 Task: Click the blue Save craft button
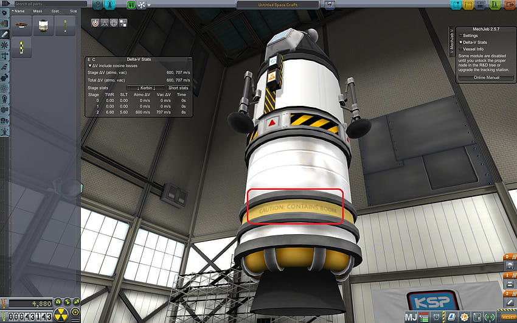pyautogui.click(x=480, y=5)
